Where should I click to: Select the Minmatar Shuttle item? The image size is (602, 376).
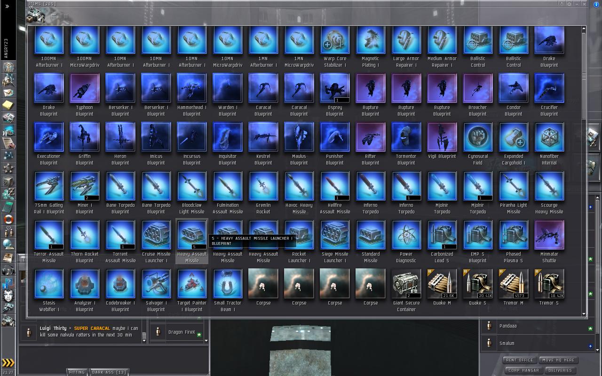tap(549, 242)
